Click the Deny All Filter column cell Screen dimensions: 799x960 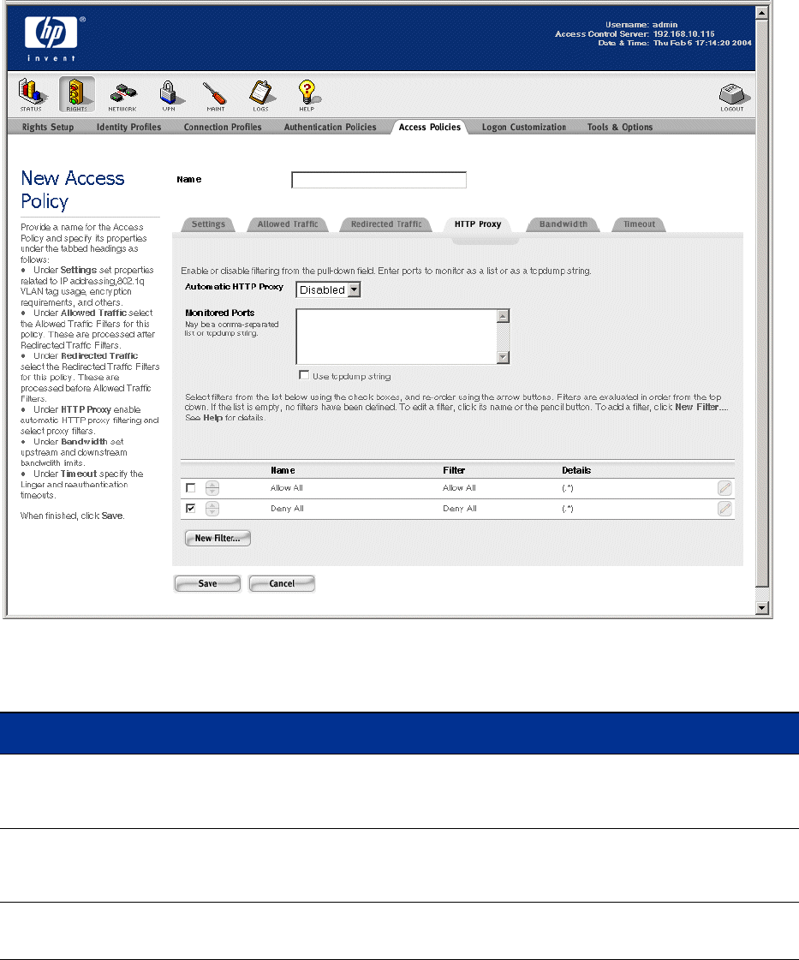460,509
